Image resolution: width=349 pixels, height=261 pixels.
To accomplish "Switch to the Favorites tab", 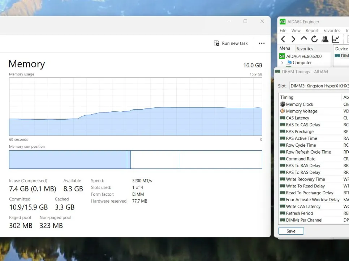I will click(305, 49).
